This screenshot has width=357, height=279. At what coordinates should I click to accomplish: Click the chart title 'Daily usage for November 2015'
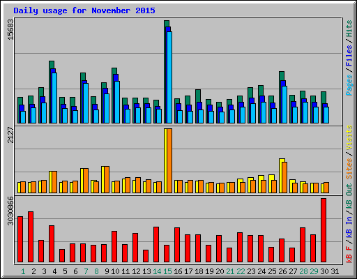(84, 10)
